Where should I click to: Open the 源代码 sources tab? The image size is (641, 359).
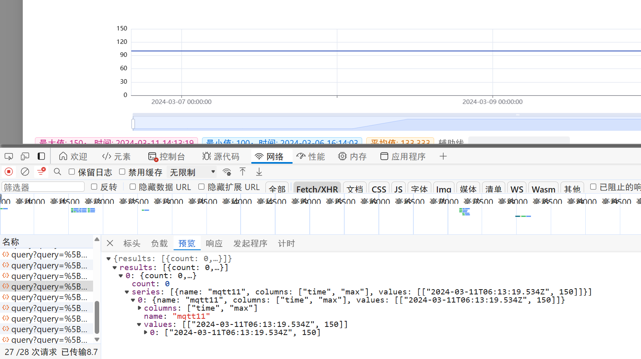tap(221, 156)
